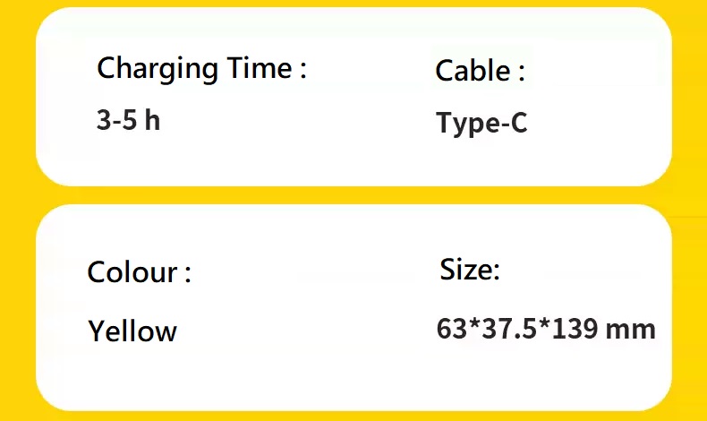Click the Colour label
Image resolution: width=707 pixels, height=421 pixels.
(140, 272)
